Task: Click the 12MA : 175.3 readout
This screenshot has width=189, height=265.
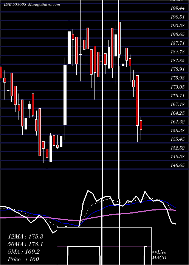Action: coord(25,237)
